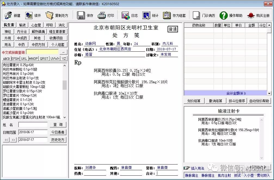Click the 按斗位排序 button
The image size is (274, 180).
click(x=237, y=101)
